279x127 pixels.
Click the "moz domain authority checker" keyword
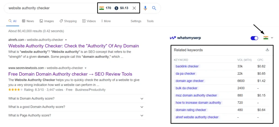tap(196, 95)
